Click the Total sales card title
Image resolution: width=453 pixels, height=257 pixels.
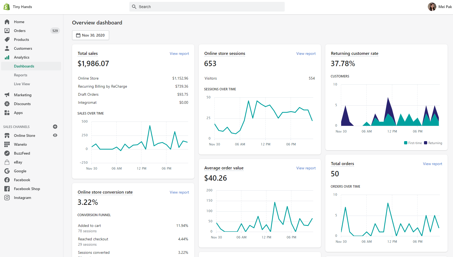click(88, 53)
